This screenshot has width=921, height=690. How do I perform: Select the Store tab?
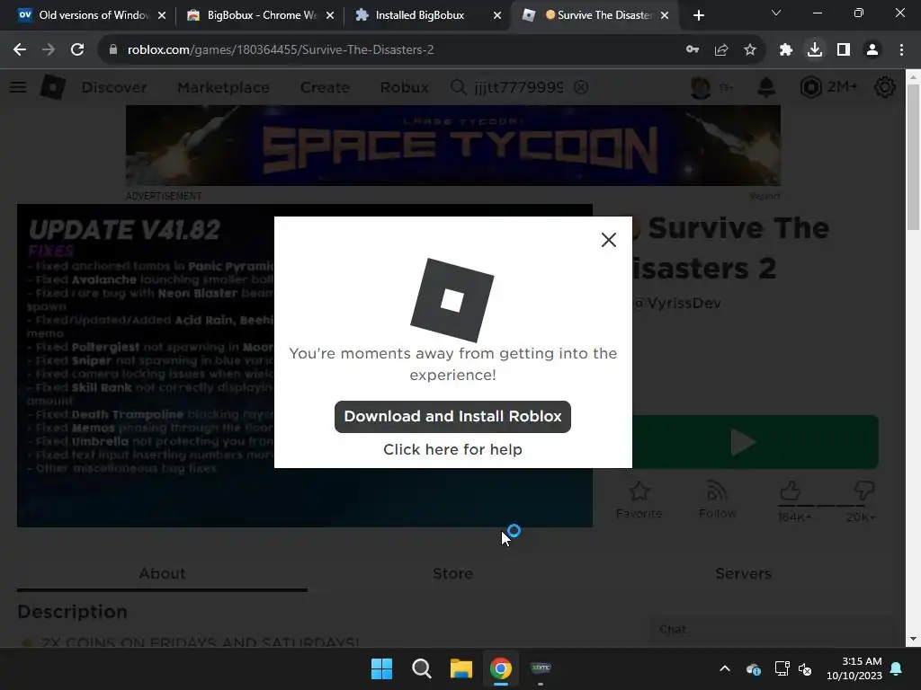[x=452, y=573]
